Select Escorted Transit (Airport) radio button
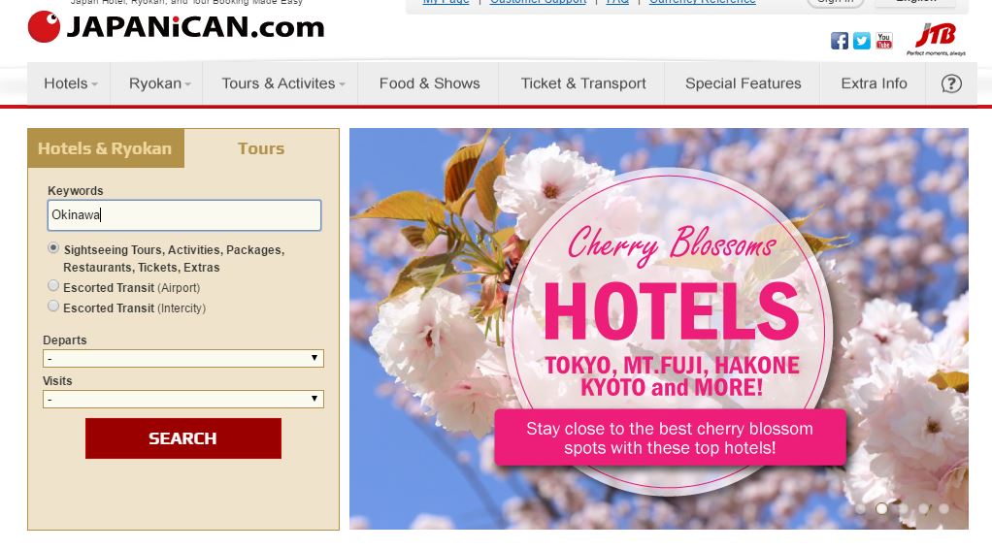The width and height of the screenshot is (992, 550). [53, 286]
